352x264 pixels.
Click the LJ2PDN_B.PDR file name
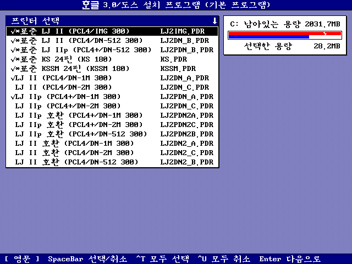tap(187, 50)
